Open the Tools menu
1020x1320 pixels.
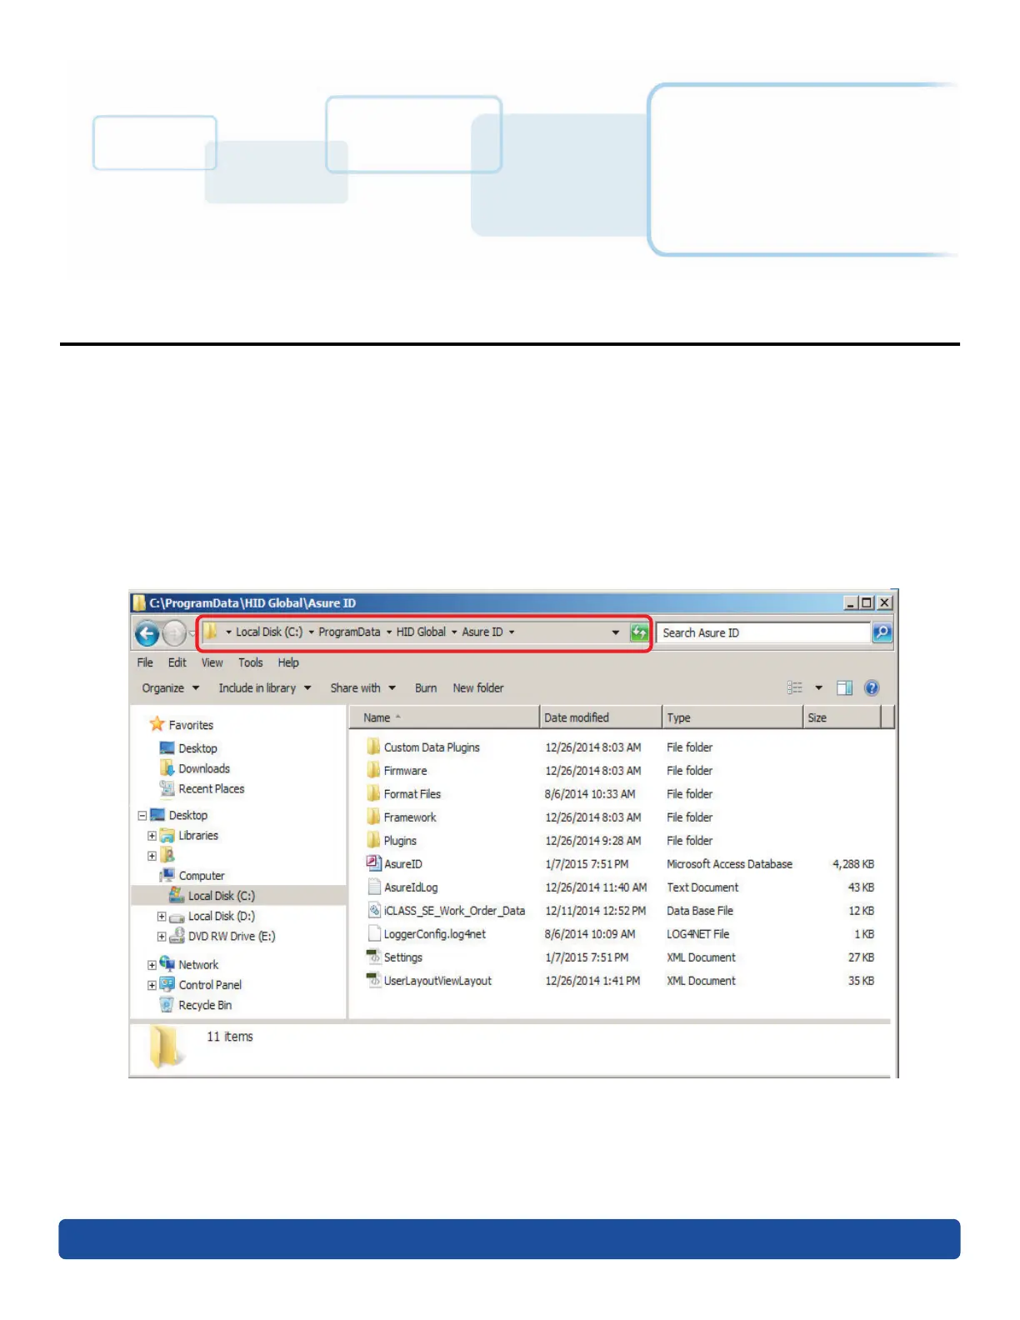point(251,662)
